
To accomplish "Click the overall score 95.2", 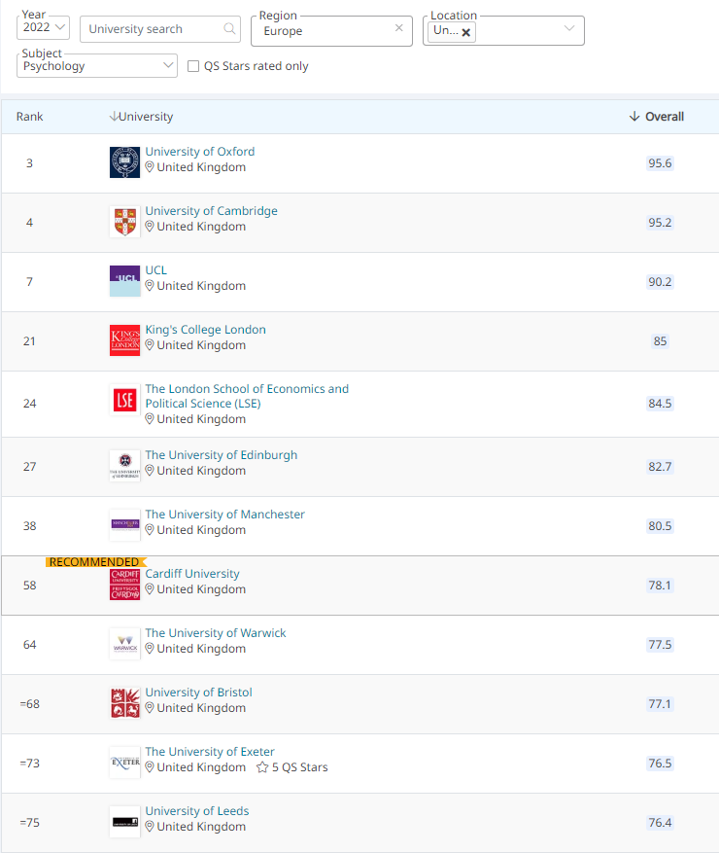I will pos(660,223).
